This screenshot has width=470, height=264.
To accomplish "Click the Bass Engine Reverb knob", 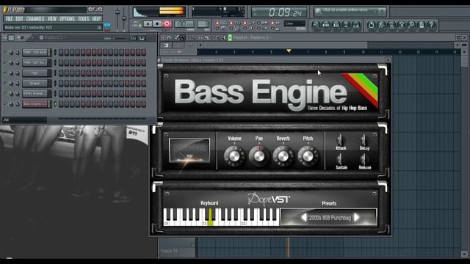I will click(283, 156).
